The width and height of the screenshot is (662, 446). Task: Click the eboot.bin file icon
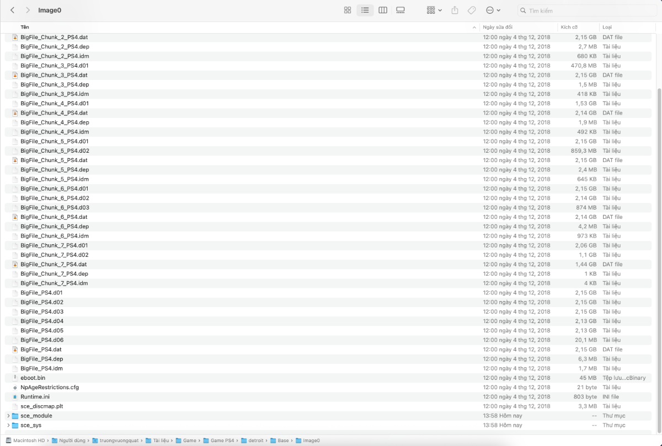tap(15, 378)
